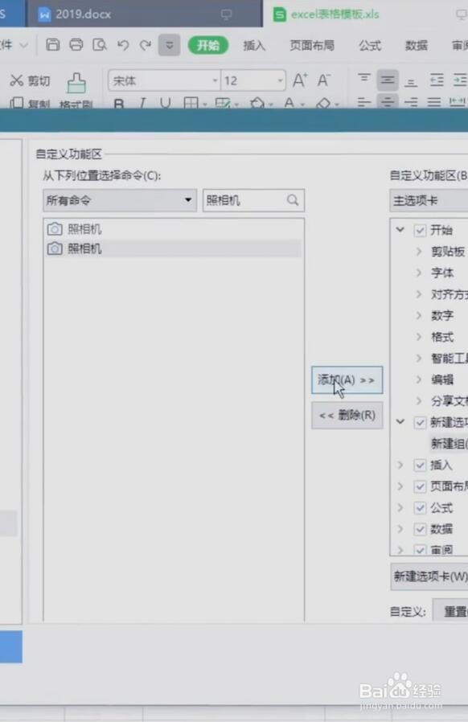Toggle the 新建选项卡 checkbox
This screenshot has width=468, height=722.
[420, 422]
